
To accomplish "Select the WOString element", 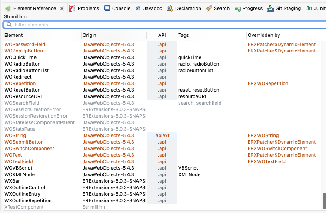I will tap(15, 135).
